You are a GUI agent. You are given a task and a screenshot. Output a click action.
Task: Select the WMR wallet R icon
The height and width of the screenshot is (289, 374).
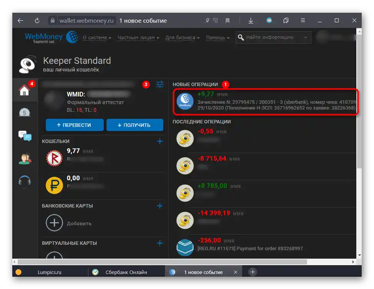54,158
